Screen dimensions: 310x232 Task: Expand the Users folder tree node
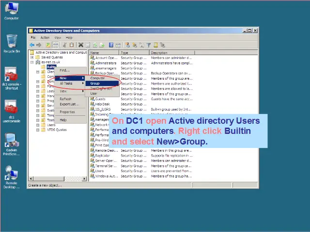pos(38,125)
